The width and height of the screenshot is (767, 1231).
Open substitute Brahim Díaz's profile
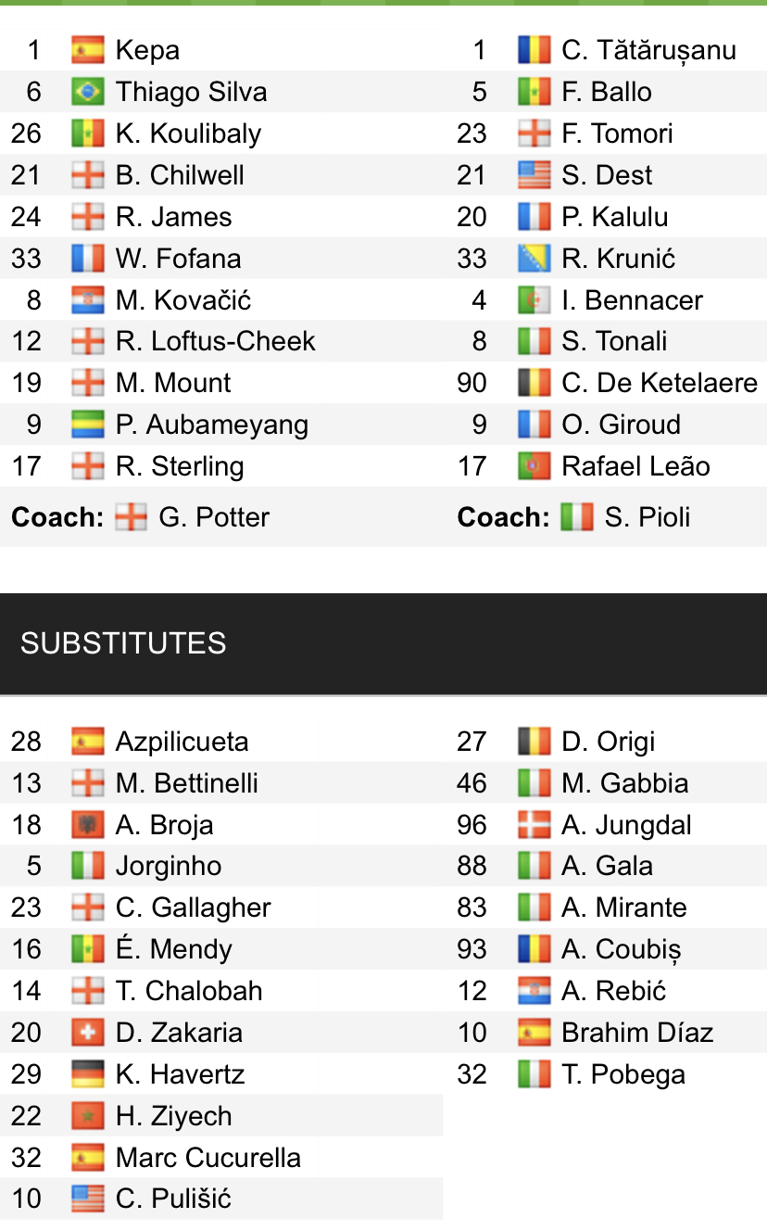coord(637,1033)
